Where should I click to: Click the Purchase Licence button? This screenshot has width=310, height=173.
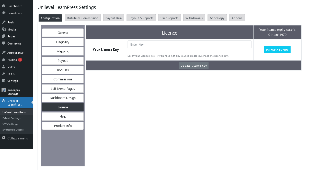[277, 50]
